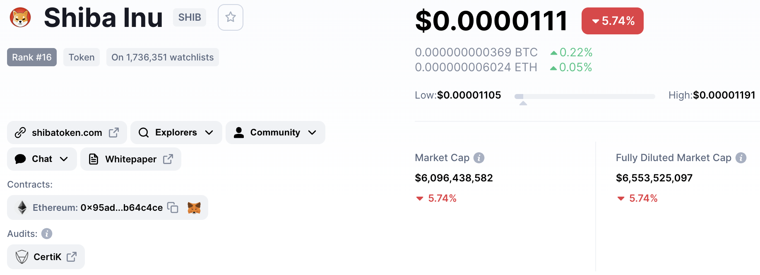Visit shibatoken.com website link
This screenshot has height=275, width=760.
click(67, 133)
